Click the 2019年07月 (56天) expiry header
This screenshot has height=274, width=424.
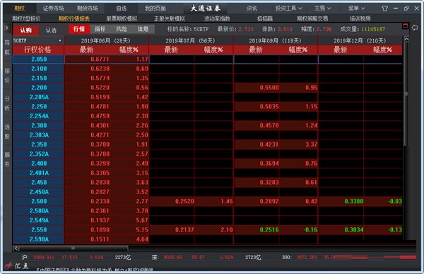point(191,40)
